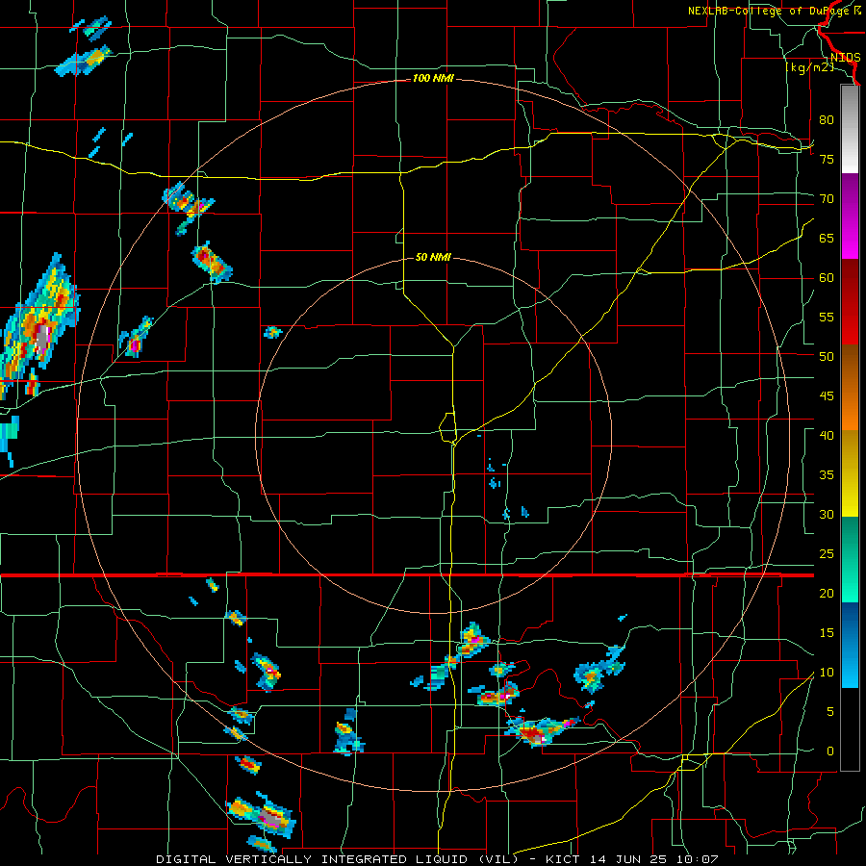This screenshot has height=866, width=866.
Task: Click the "35" value on the VIL scale
Action: (827, 475)
